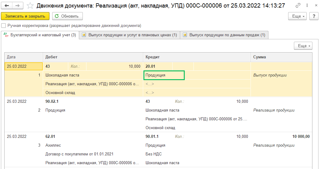The height and width of the screenshot is (169, 320).
Task: Select Продукция cell under credit 20.01
Action: 164,75
